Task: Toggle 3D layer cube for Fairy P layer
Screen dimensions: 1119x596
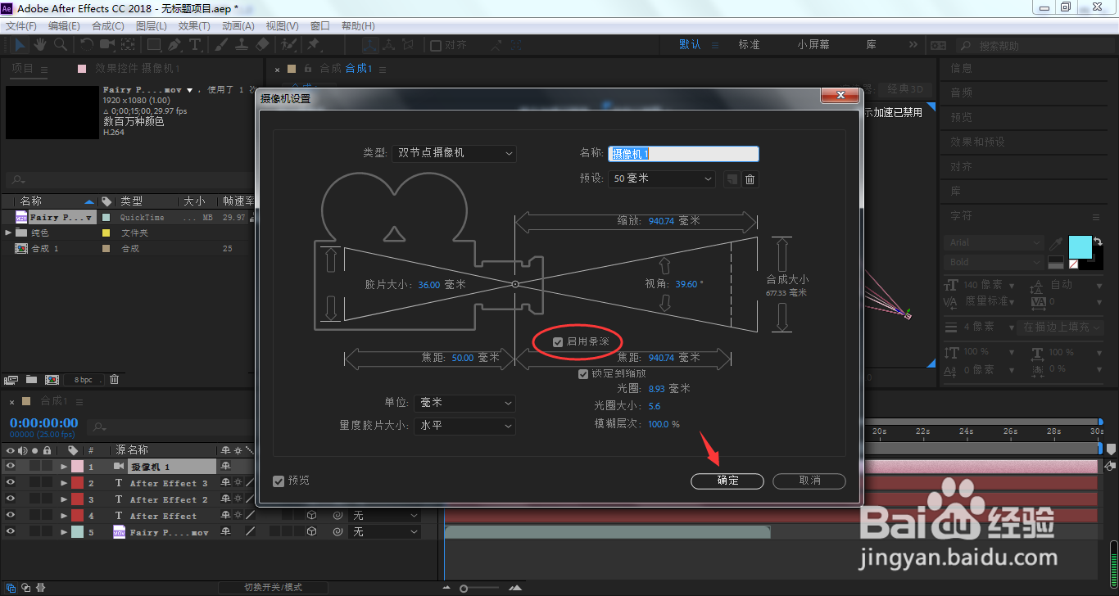Action: [311, 531]
